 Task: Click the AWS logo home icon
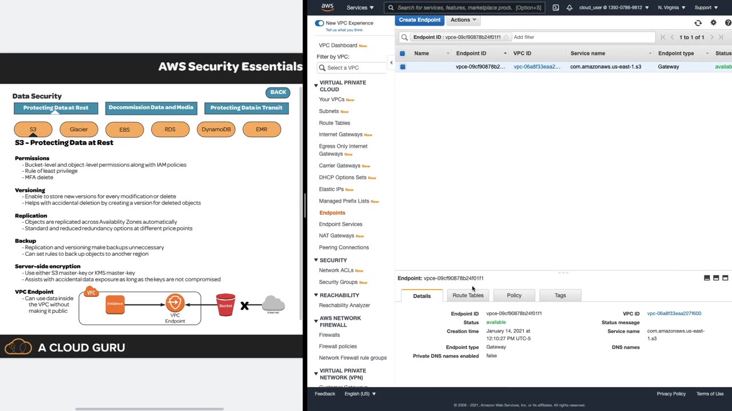tap(327, 7)
